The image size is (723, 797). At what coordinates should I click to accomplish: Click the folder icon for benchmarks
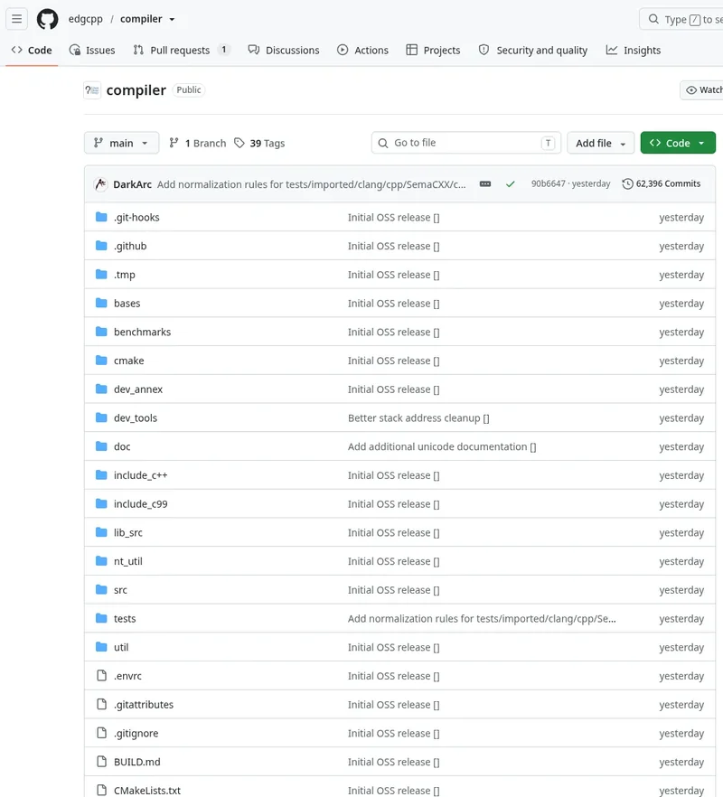point(102,332)
